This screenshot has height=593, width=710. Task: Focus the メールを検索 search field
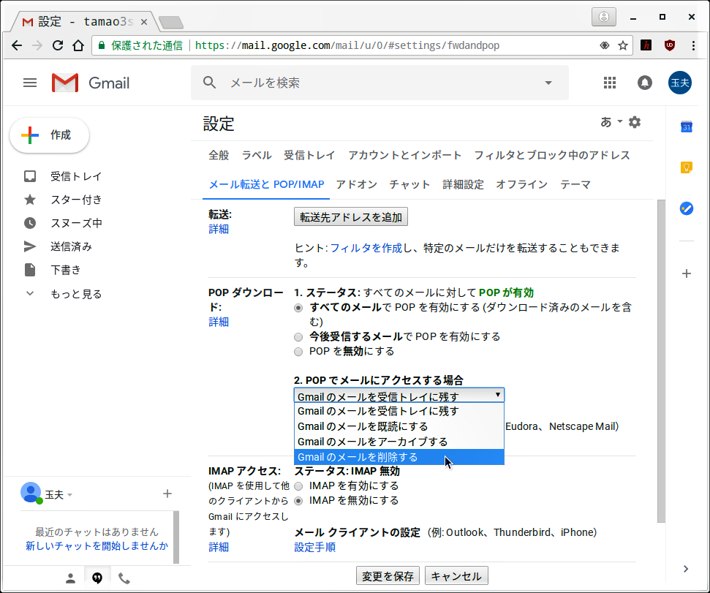coord(380,83)
